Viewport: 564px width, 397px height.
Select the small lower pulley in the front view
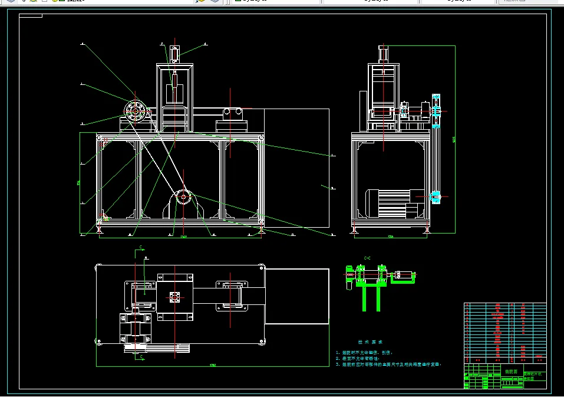pos(183,197)
